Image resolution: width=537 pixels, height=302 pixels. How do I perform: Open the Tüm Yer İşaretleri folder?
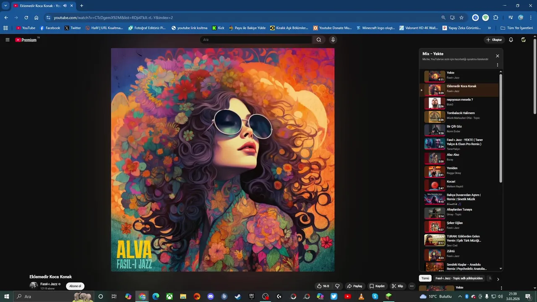[517, 28]
